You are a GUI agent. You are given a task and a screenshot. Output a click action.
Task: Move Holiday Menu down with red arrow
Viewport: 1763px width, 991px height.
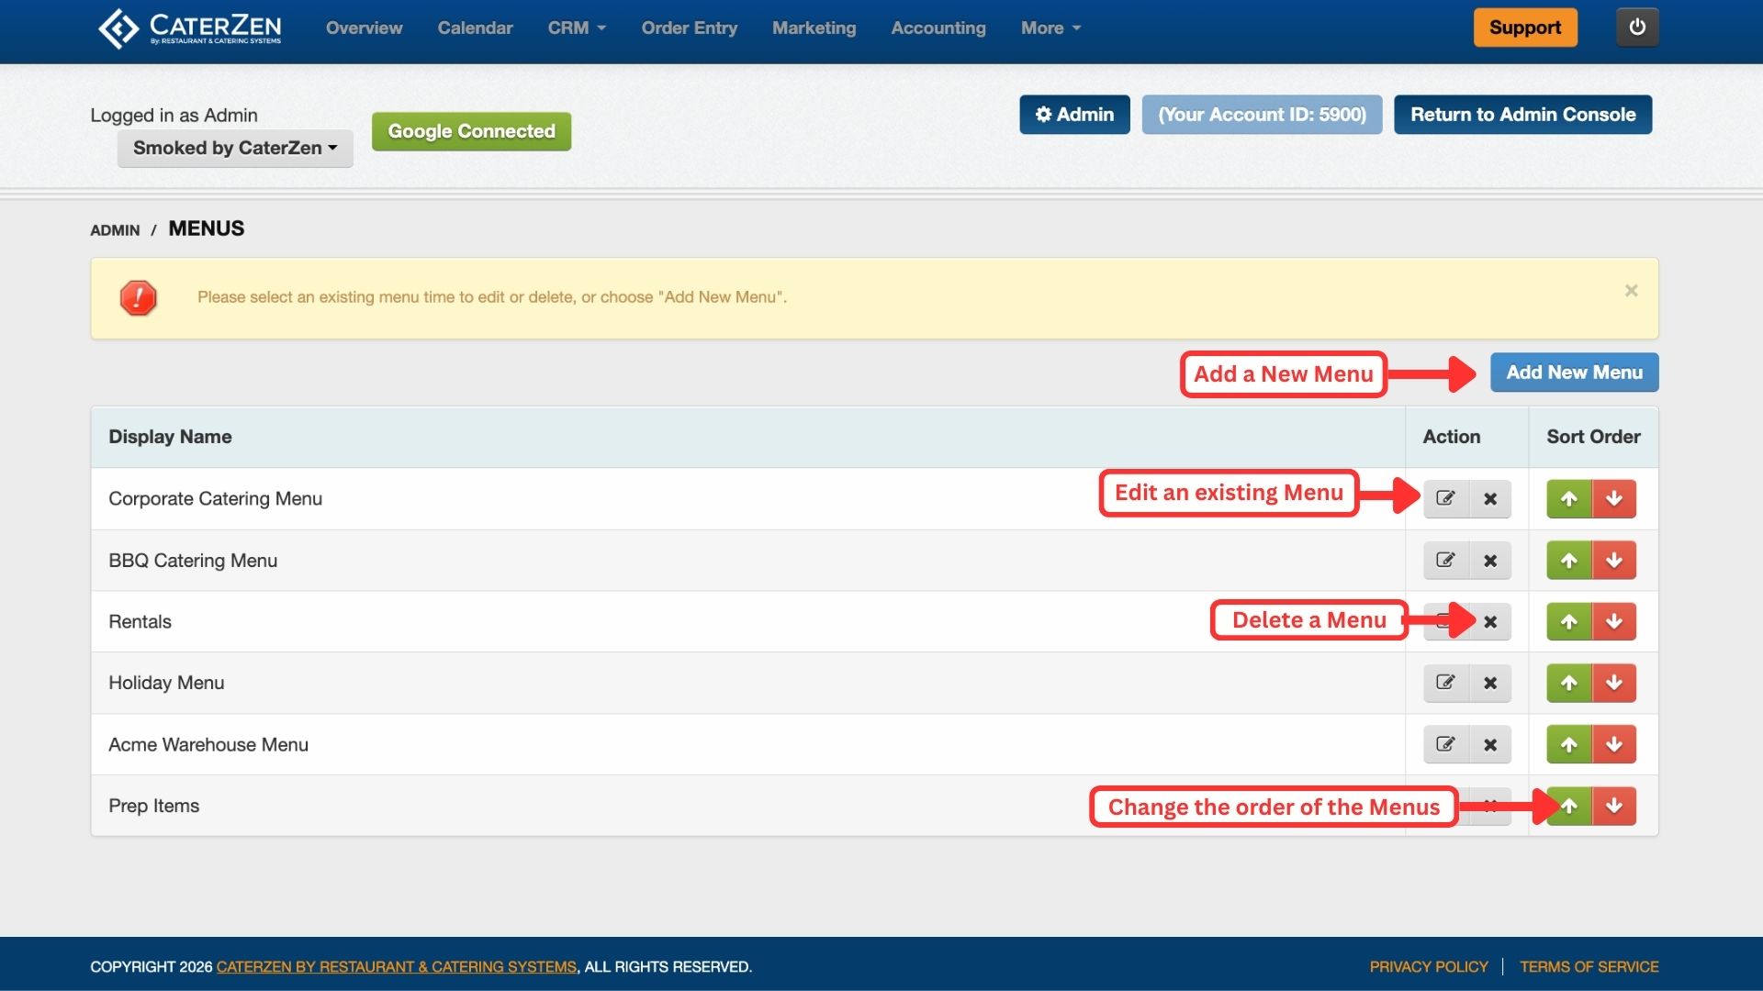click(x=1614, y=683)
